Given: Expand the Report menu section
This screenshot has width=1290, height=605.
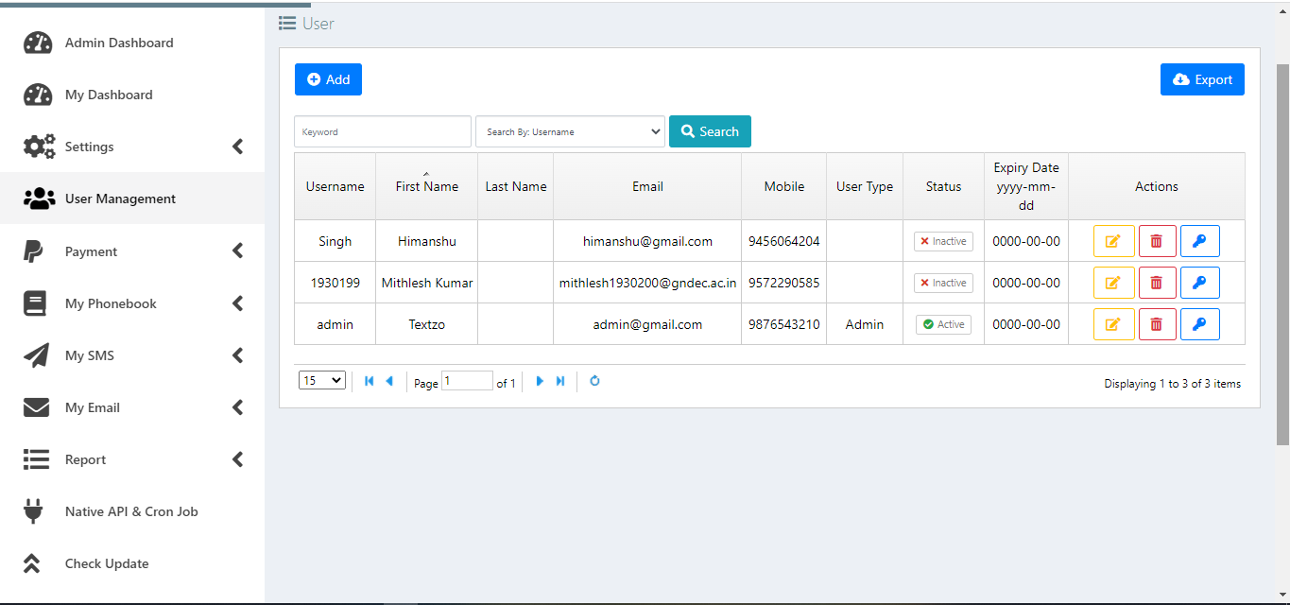Looking at the screenshot, I should [85, 458].
